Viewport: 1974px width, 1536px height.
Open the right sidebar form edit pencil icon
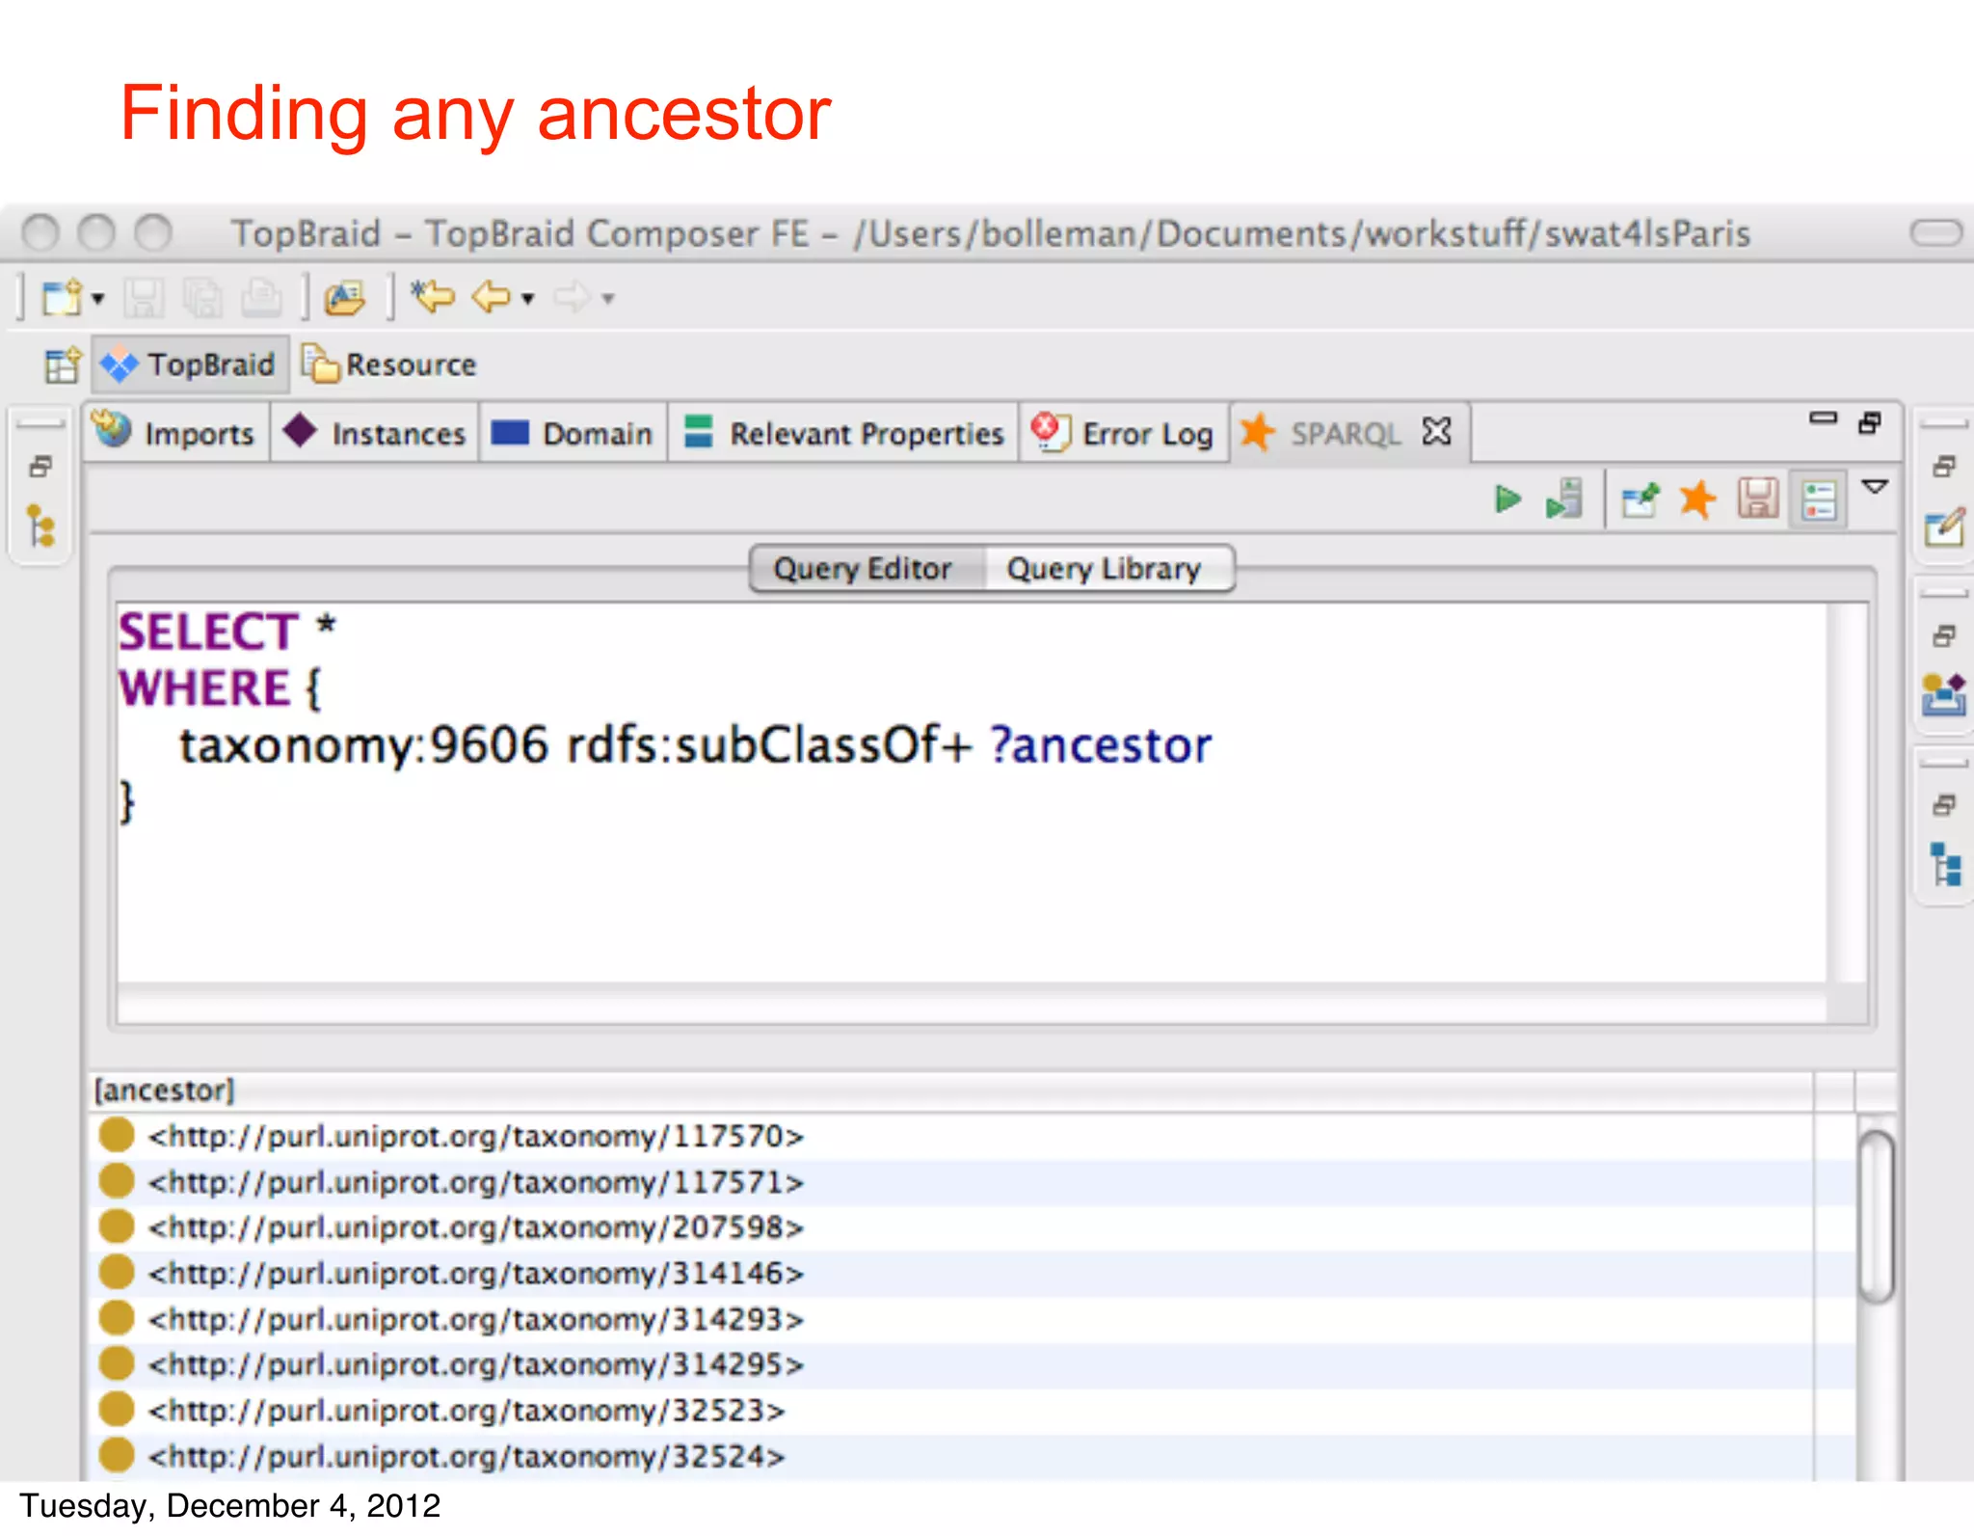tap(1944, 526)
